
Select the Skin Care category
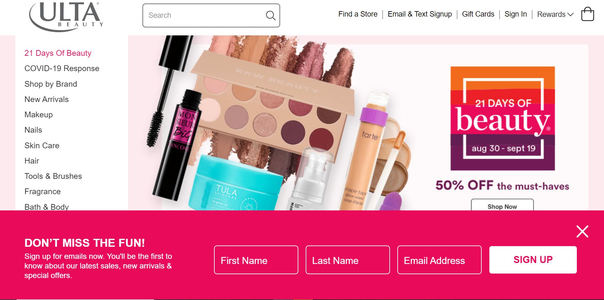click(x=42, y=145)
